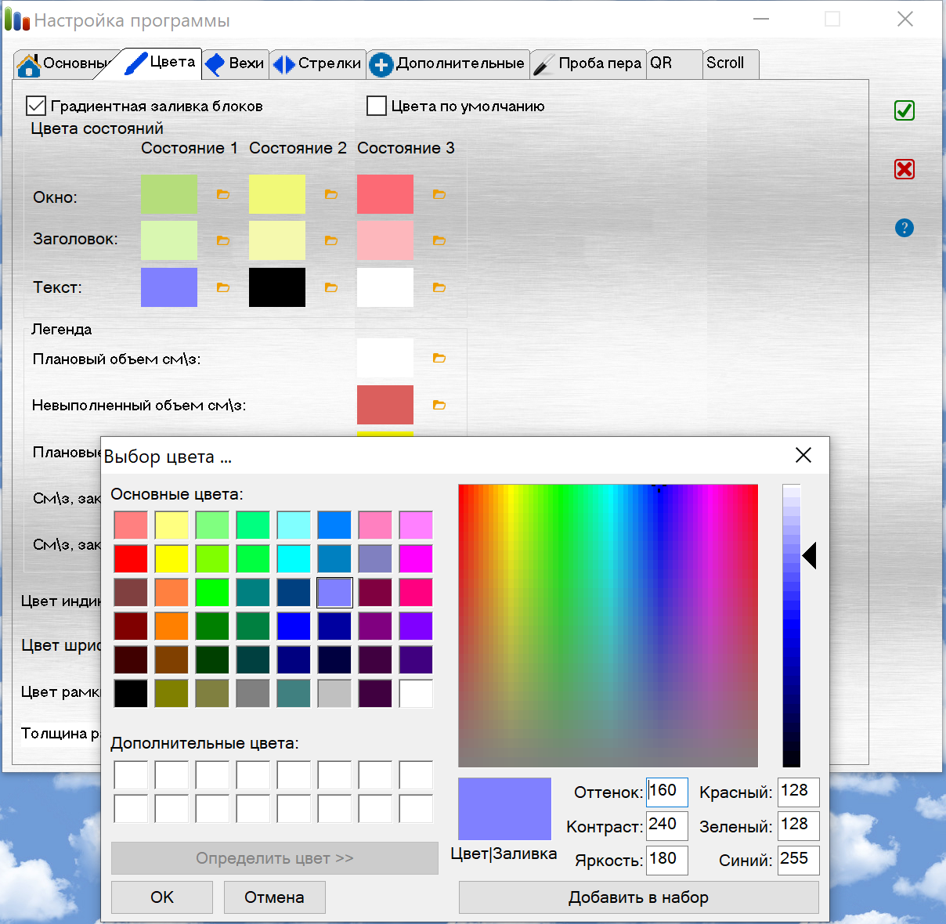Close the Выбор цвета dialog

tap(803, 456)
